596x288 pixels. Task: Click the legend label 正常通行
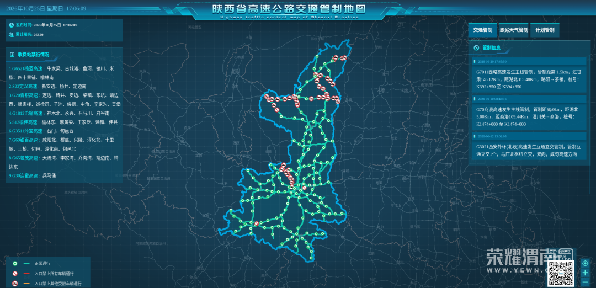click(x=42, y=263)
